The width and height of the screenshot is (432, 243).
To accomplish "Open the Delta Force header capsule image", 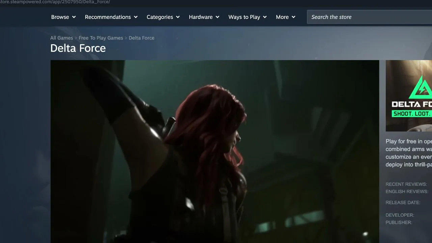I will tap(409, 96).
